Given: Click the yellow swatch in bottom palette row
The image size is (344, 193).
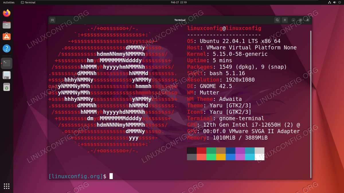Looking at the screenshot, I should (221, 157).
